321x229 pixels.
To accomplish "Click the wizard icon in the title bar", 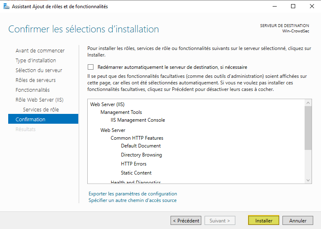I will coord(6,6).
